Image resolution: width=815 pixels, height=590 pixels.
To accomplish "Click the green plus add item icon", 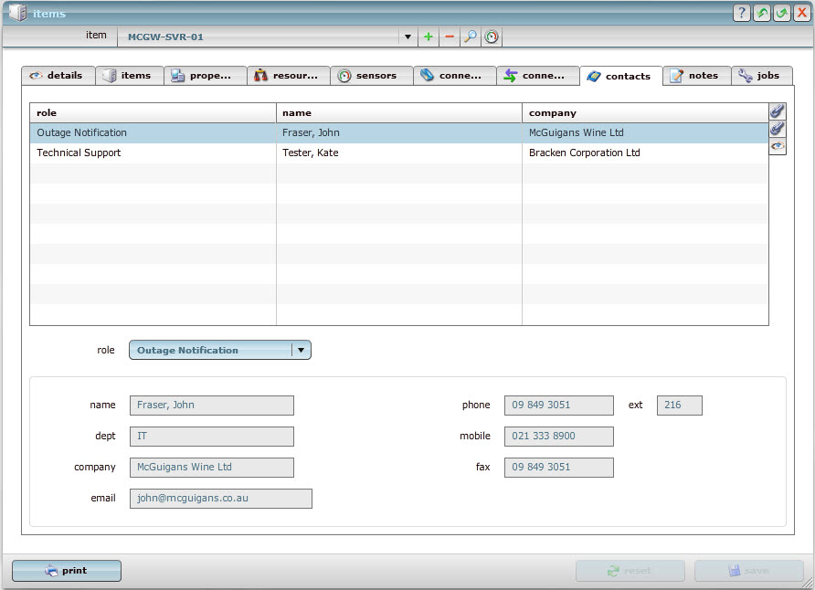I will tap(429, 37).
